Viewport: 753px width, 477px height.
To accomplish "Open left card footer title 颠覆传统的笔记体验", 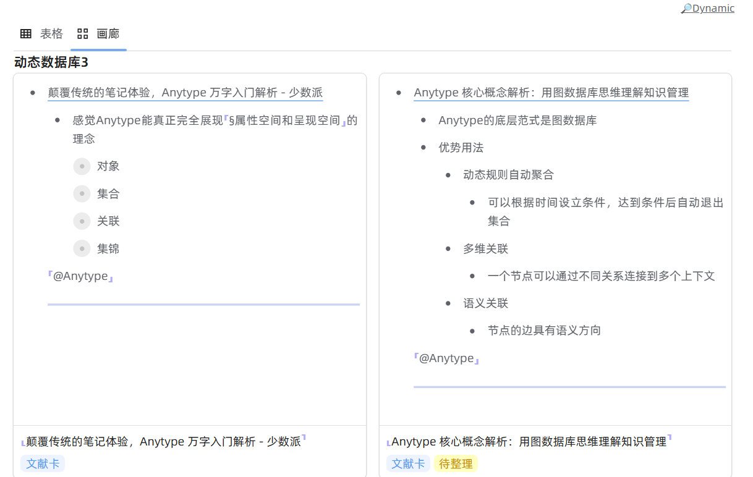I will pyautogui.click(x=163, y=441).
